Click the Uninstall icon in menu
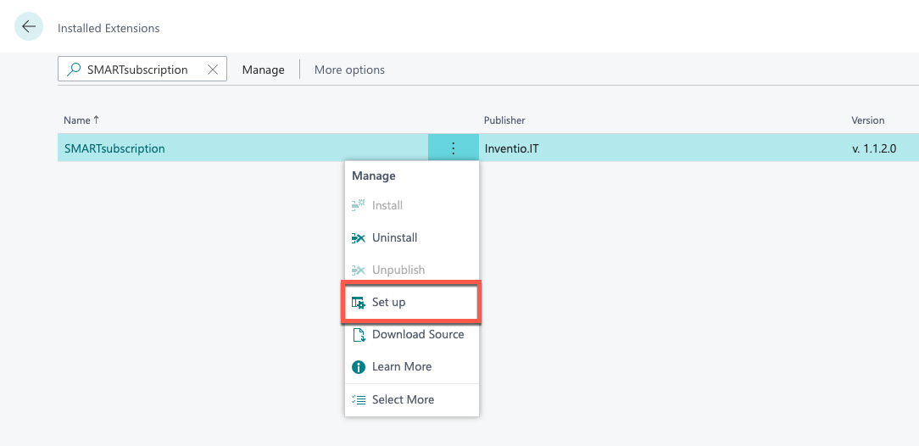This screenshot has height=446, width=919. pyautogui.click(x=358, y=238)
